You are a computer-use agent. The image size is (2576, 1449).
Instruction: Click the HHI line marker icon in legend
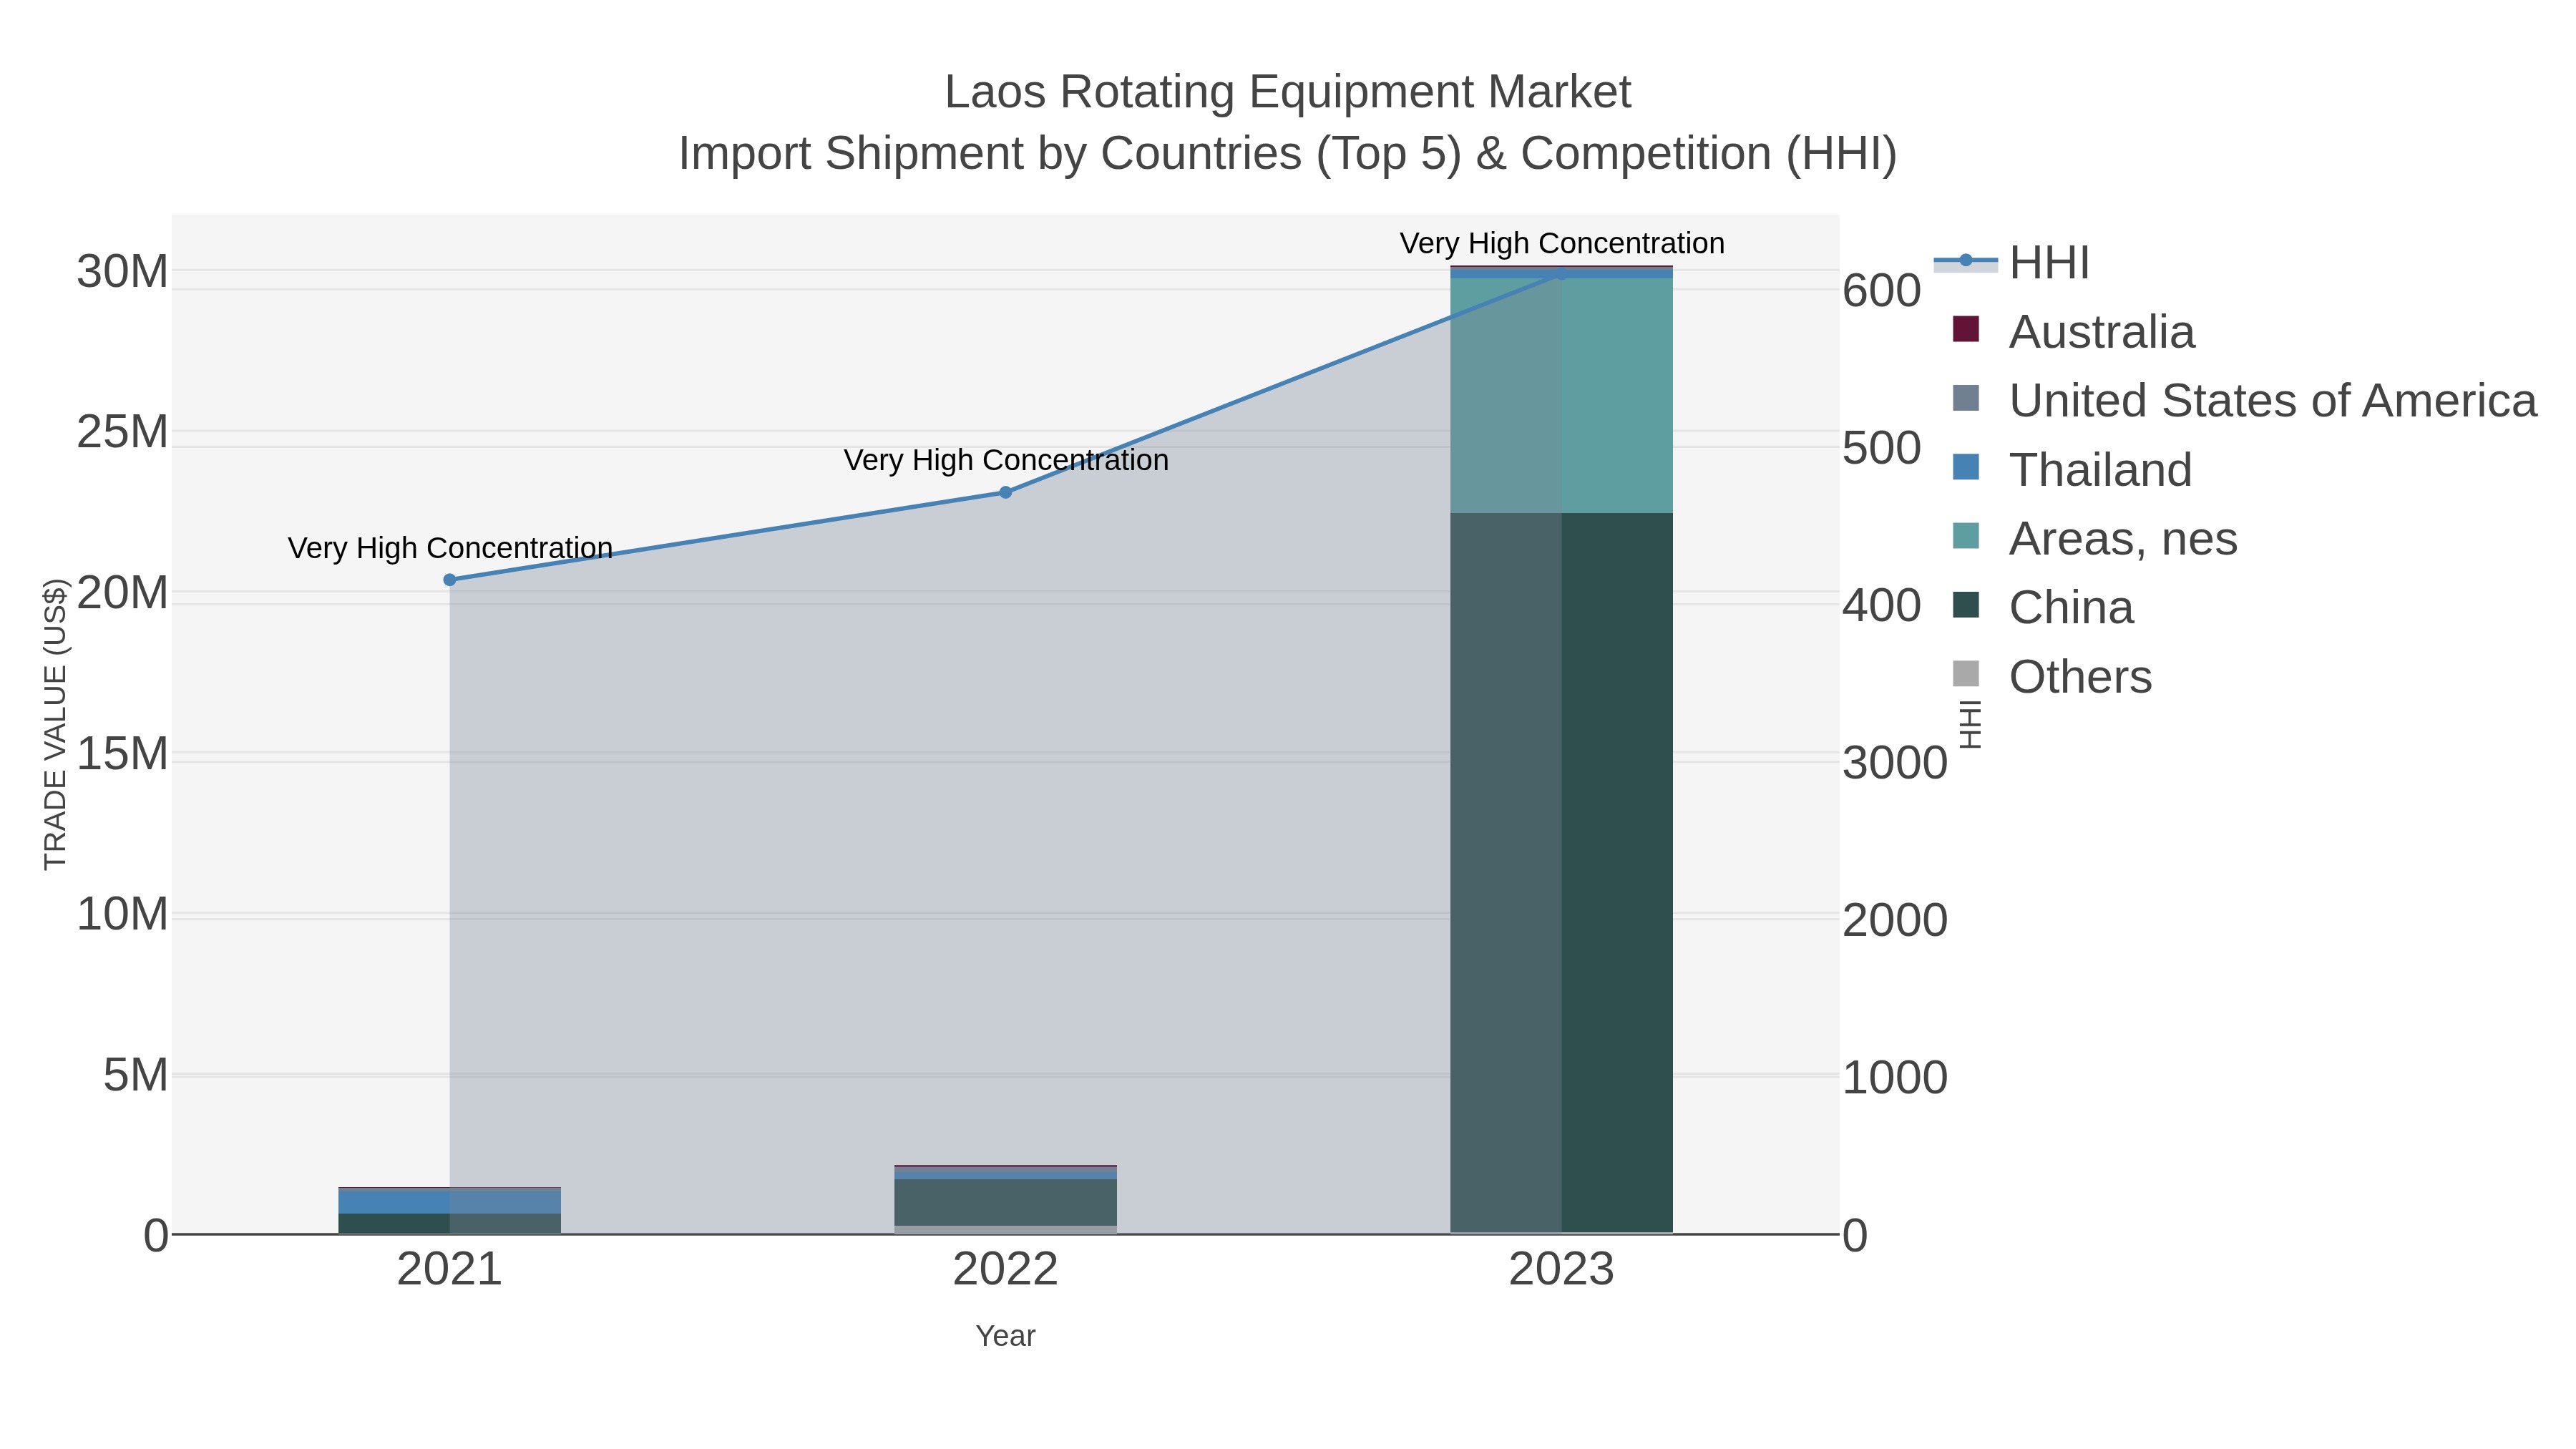tap(1966, 261)
